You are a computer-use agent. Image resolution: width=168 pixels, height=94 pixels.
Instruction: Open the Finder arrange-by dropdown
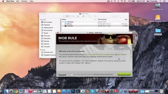(78, 16)
